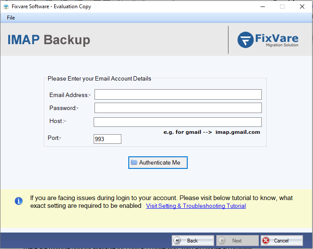Click the Email Address input field
This screenshot has width=313, height=249.
178,94
